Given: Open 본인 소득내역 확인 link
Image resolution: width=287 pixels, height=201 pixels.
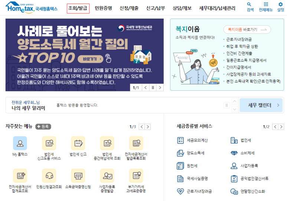Looking at the screenshot, I should 253,81.
